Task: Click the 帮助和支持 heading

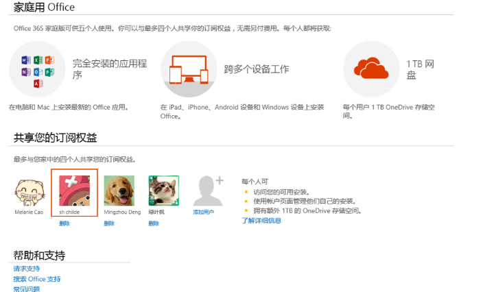Action: [39, 256]
